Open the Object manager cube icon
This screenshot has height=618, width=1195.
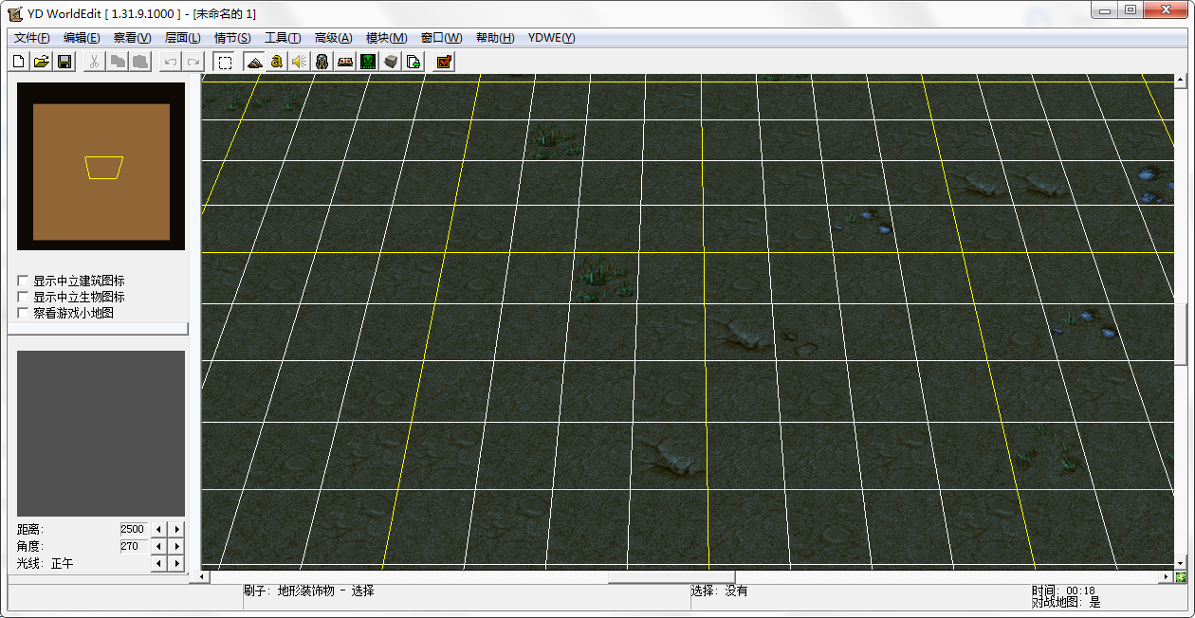point(391,62)
